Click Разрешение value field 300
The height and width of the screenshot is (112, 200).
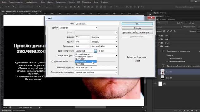tap(82, 46)
